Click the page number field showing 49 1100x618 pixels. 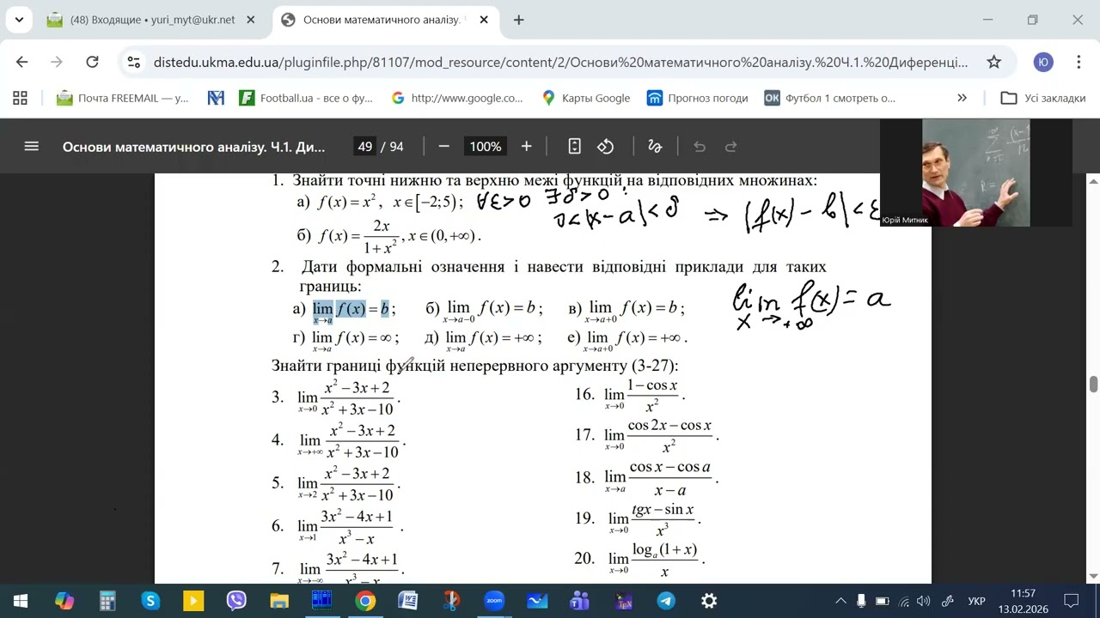(x=365, y=147)
